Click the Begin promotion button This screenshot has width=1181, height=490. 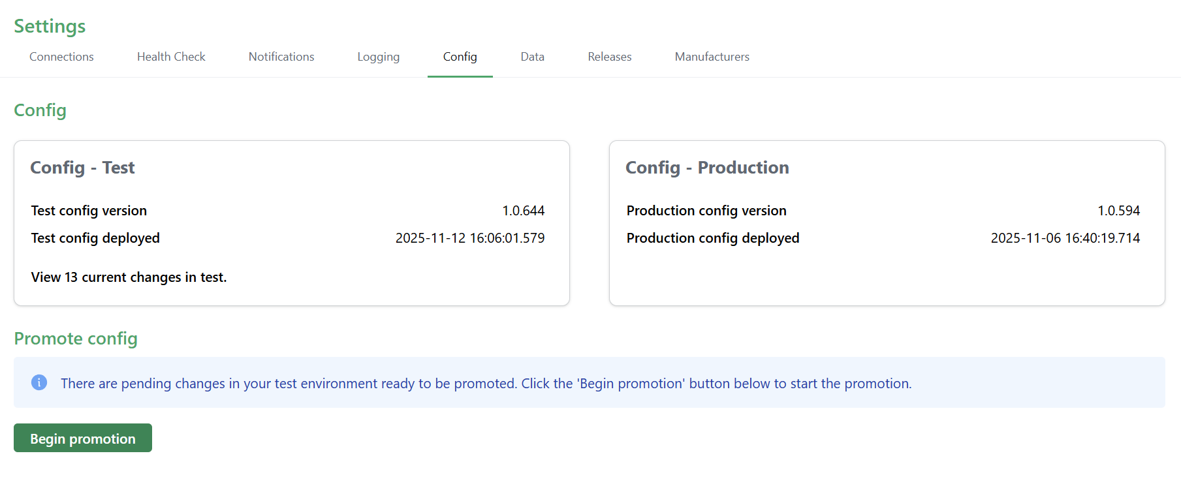point(83,438)
